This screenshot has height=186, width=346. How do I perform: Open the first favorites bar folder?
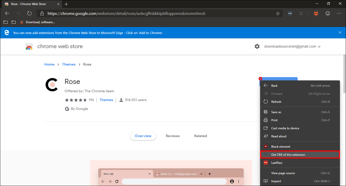coord(6,22)
